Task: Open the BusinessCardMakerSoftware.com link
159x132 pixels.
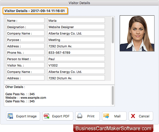Action: click(113, 128)
